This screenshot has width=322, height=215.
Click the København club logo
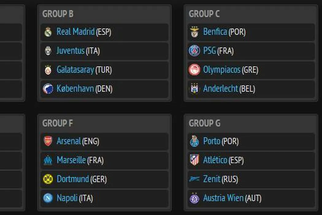pyautogui.click(x=48, y=89)
